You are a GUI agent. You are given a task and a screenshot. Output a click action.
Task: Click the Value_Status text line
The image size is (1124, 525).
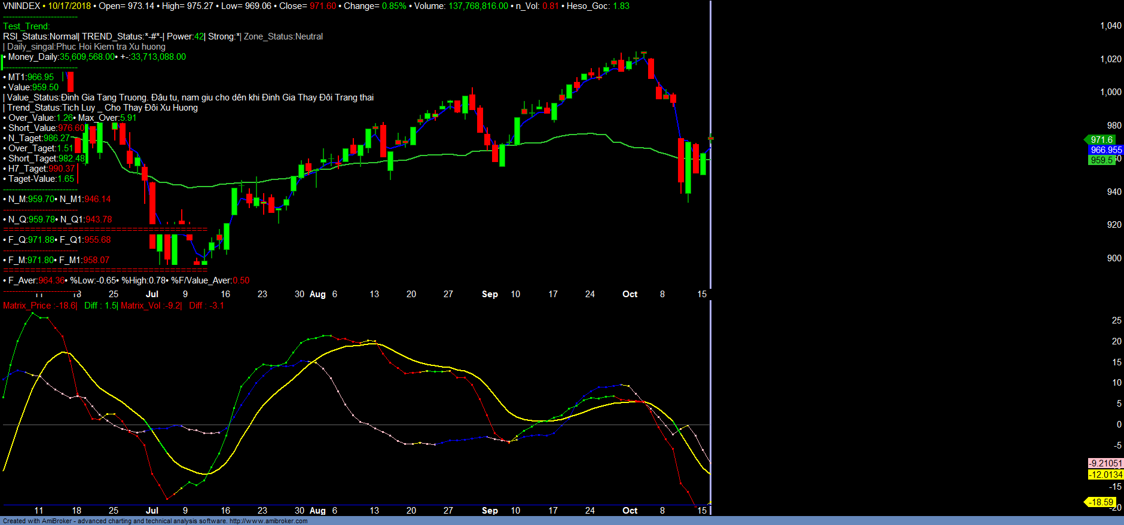pyautogui.click(x=190, y=97)
